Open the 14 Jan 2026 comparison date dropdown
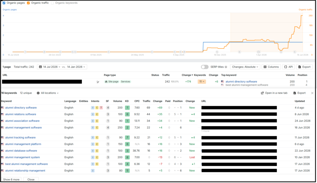 coord(76,67)
